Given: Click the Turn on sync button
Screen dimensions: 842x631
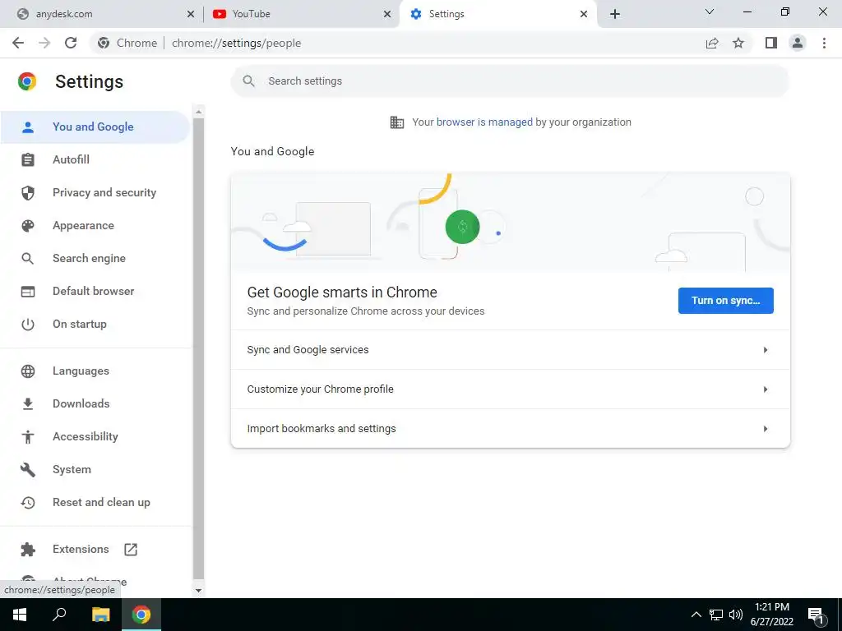Looking at the screenshot, I should (725, 301).
